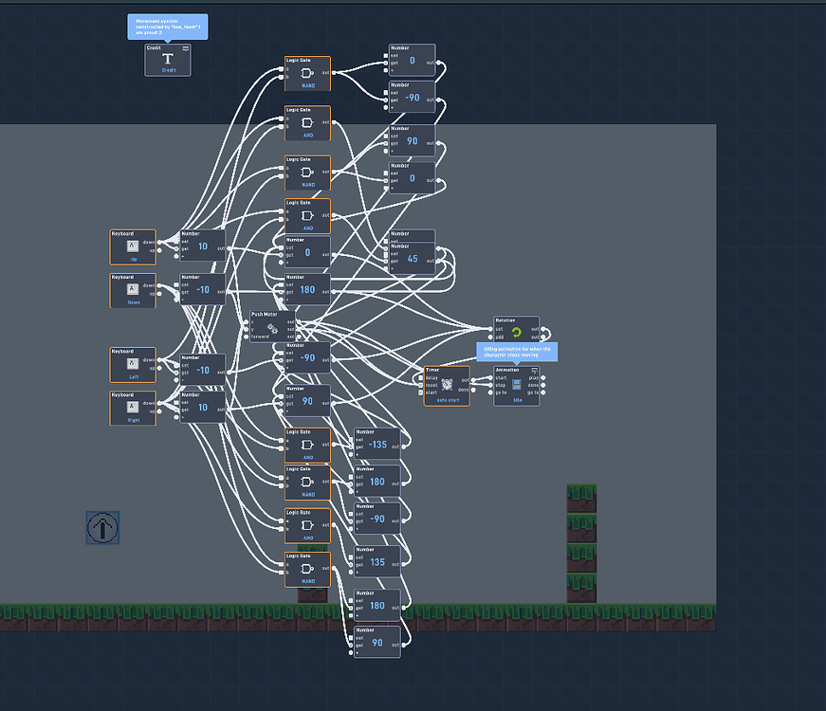Click the 'Animation' node title
This screenshot has height=711, width=826.
(x=506, y=370)
